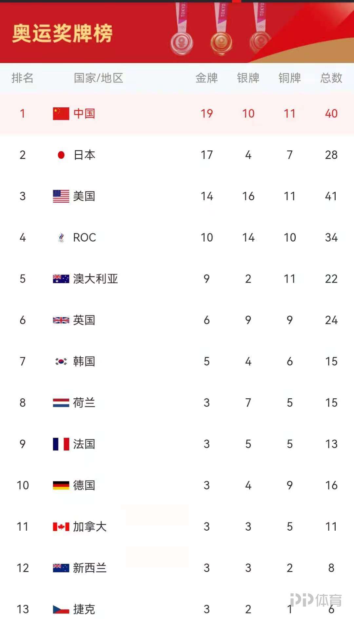Click the 奥运奖牌榜 banner title
The image size is (354, 619).
(62, 33)
